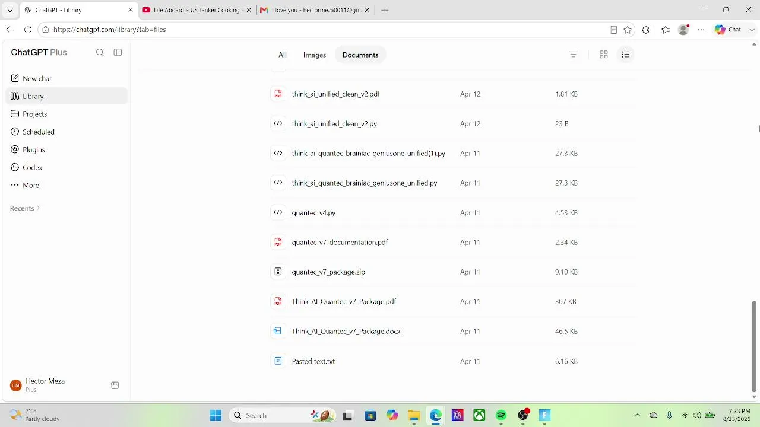This screenshot has width=760, height=427.
Task: Refresh the page
Action: [x=28, y=30]
